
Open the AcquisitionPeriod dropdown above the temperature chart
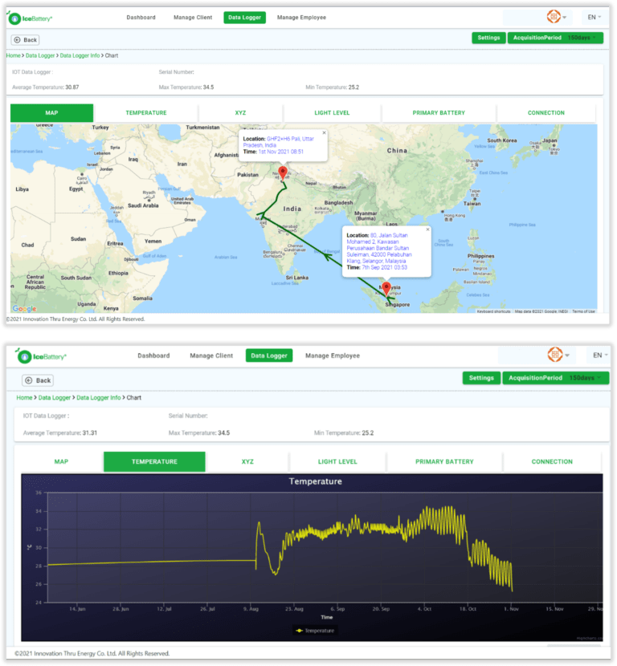(553, 378)
